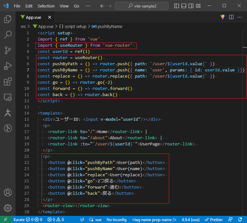Click the src breadcrumb segment
This screenshot has height=223, width=247.
[x=23, y=26]
